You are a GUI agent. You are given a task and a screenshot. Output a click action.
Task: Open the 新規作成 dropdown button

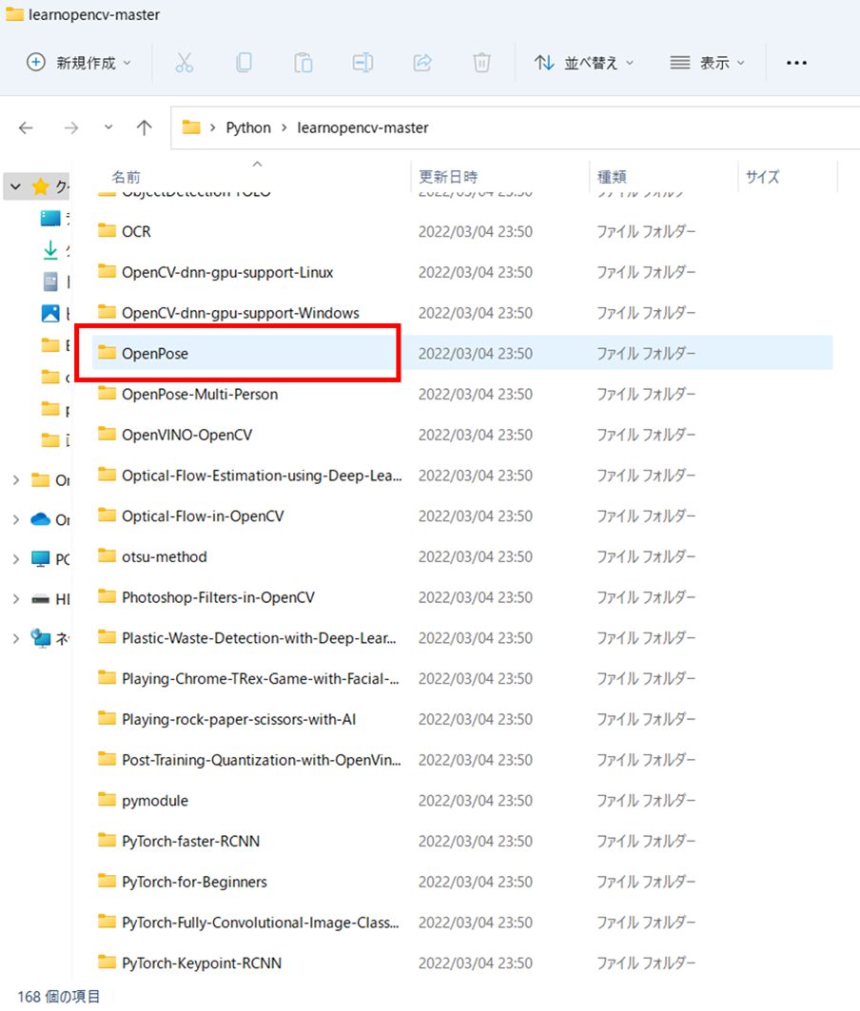point(79,63)
